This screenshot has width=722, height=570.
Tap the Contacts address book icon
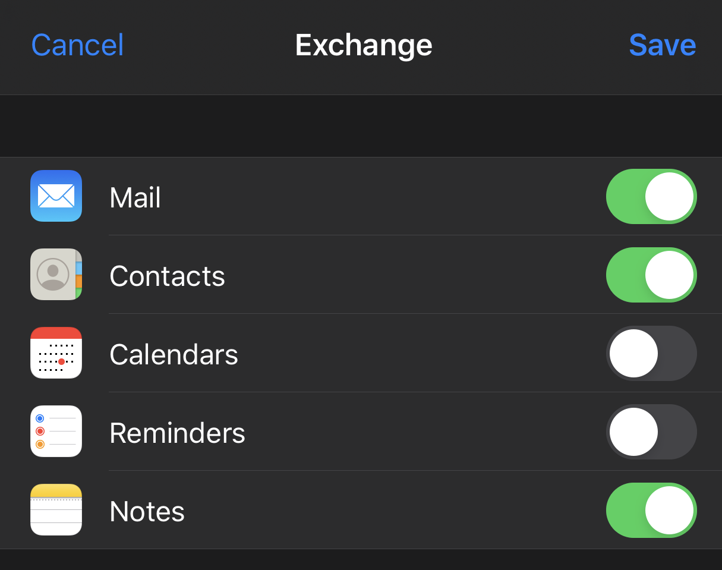click(x=56, y=275)
